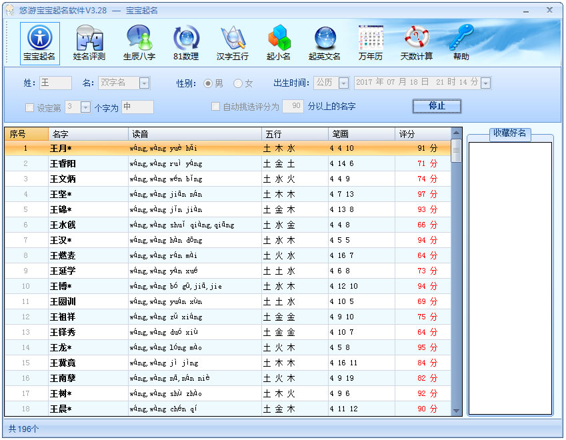Expand the birth date time picker dropdown

[485, 83]
